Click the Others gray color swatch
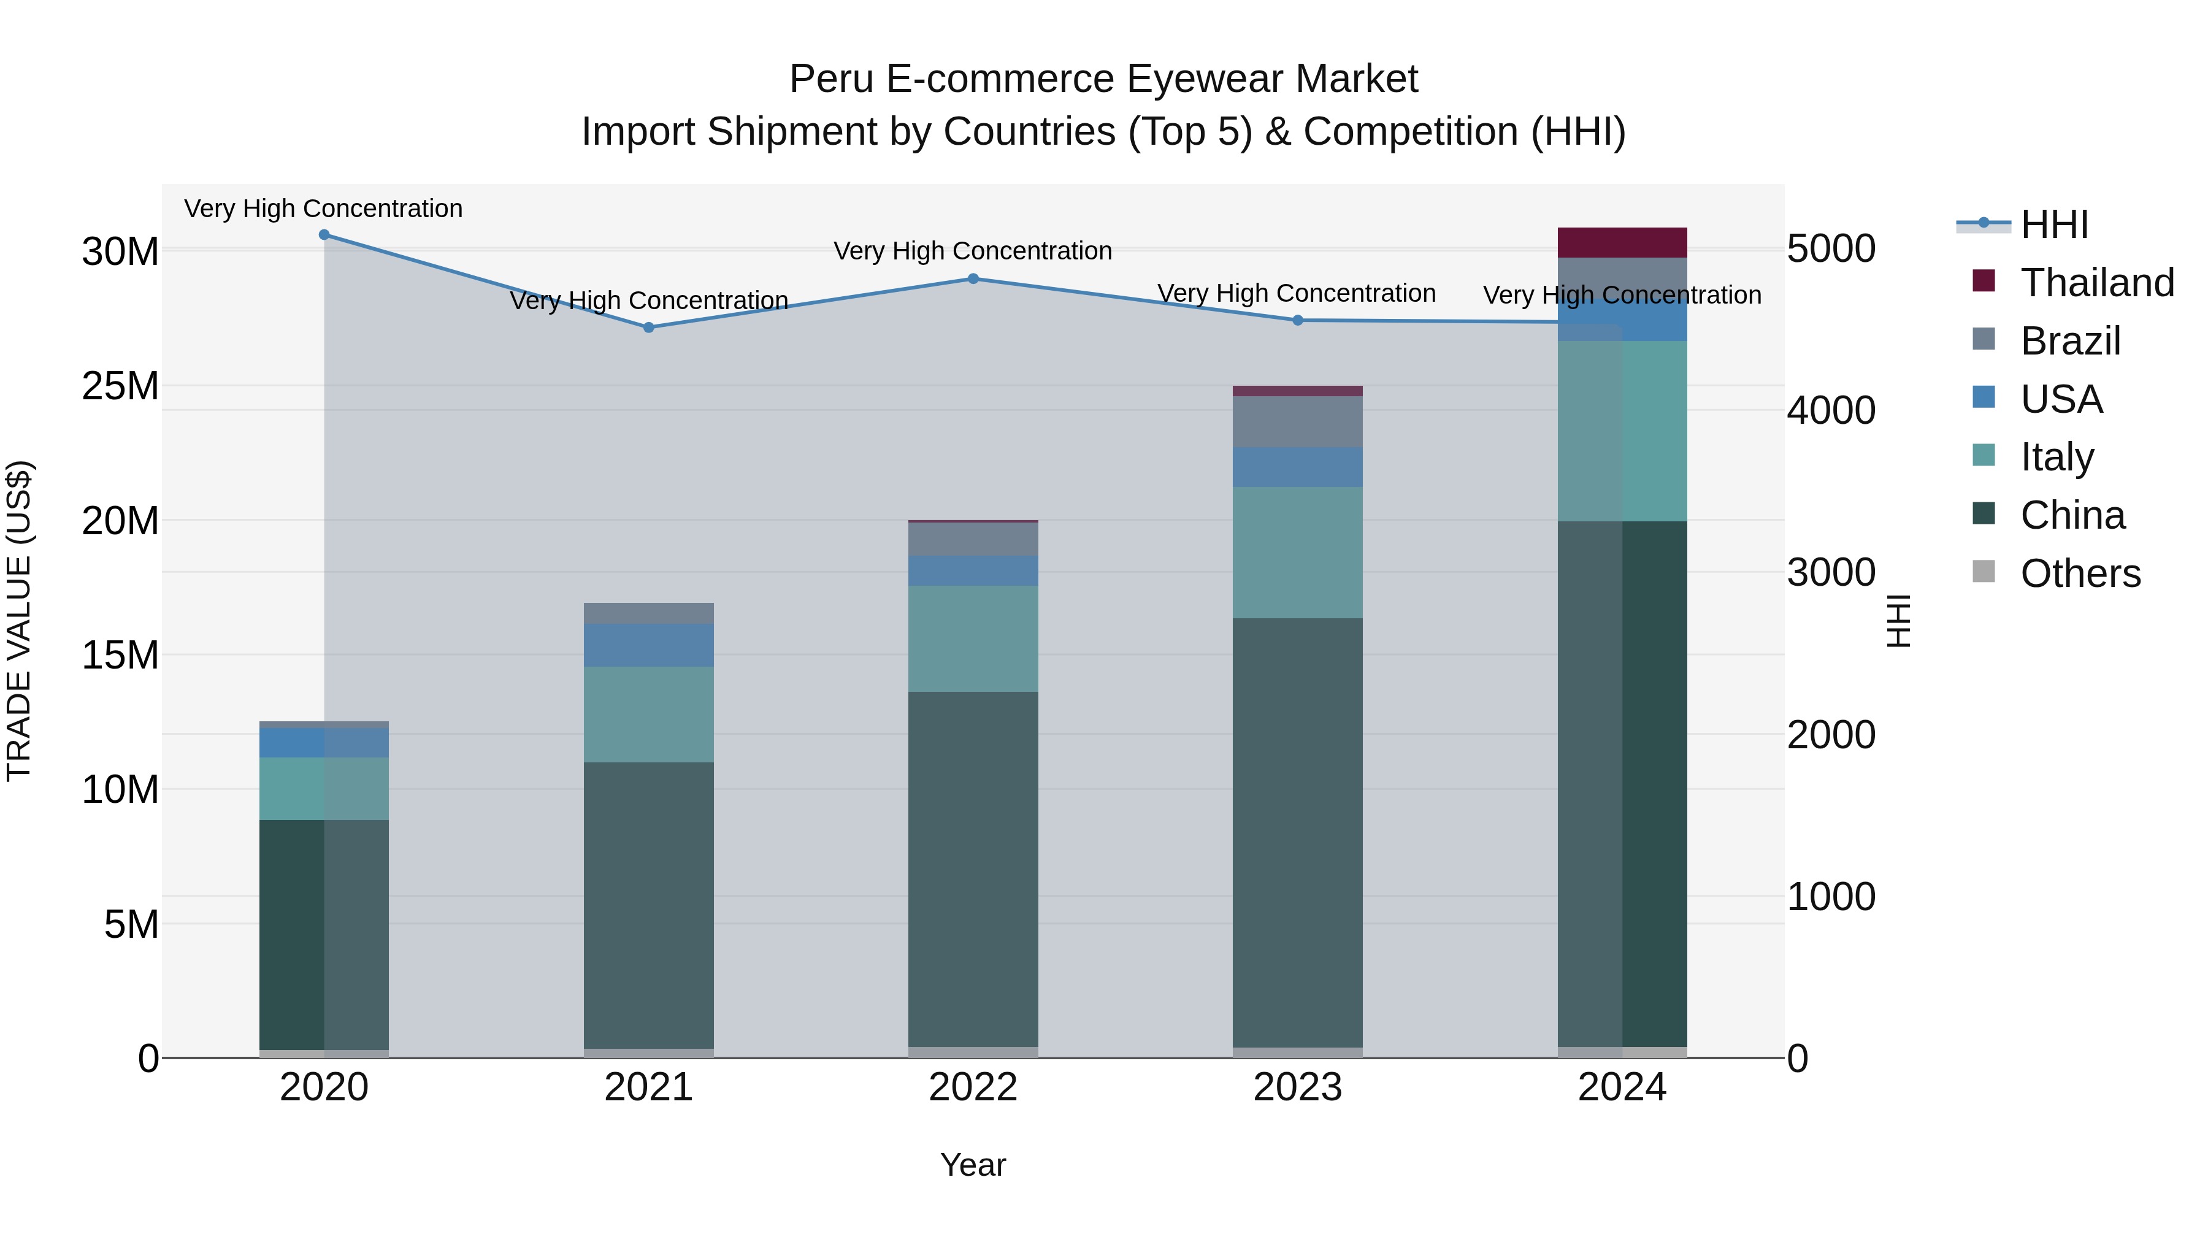2208x1242 pixels. coord(1984,571)
